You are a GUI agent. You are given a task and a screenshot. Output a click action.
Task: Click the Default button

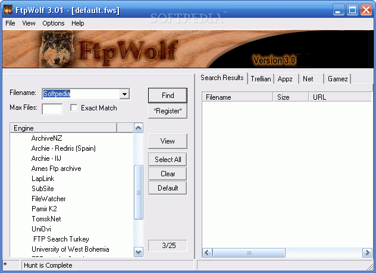coord(168,188)
